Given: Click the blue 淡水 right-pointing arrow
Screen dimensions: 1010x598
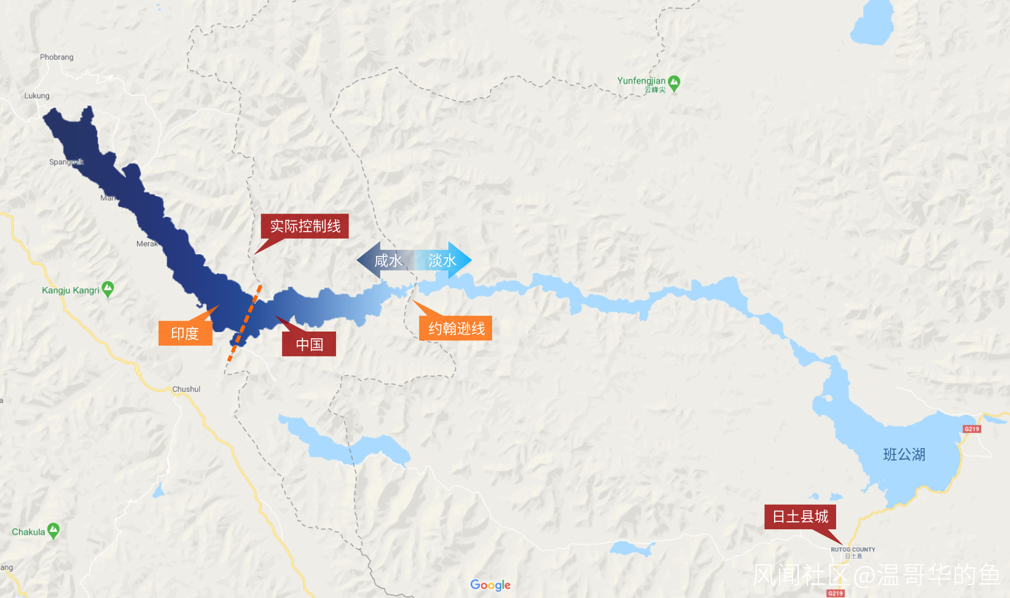Looking at the screenshot, I should (x=443, y=260).
